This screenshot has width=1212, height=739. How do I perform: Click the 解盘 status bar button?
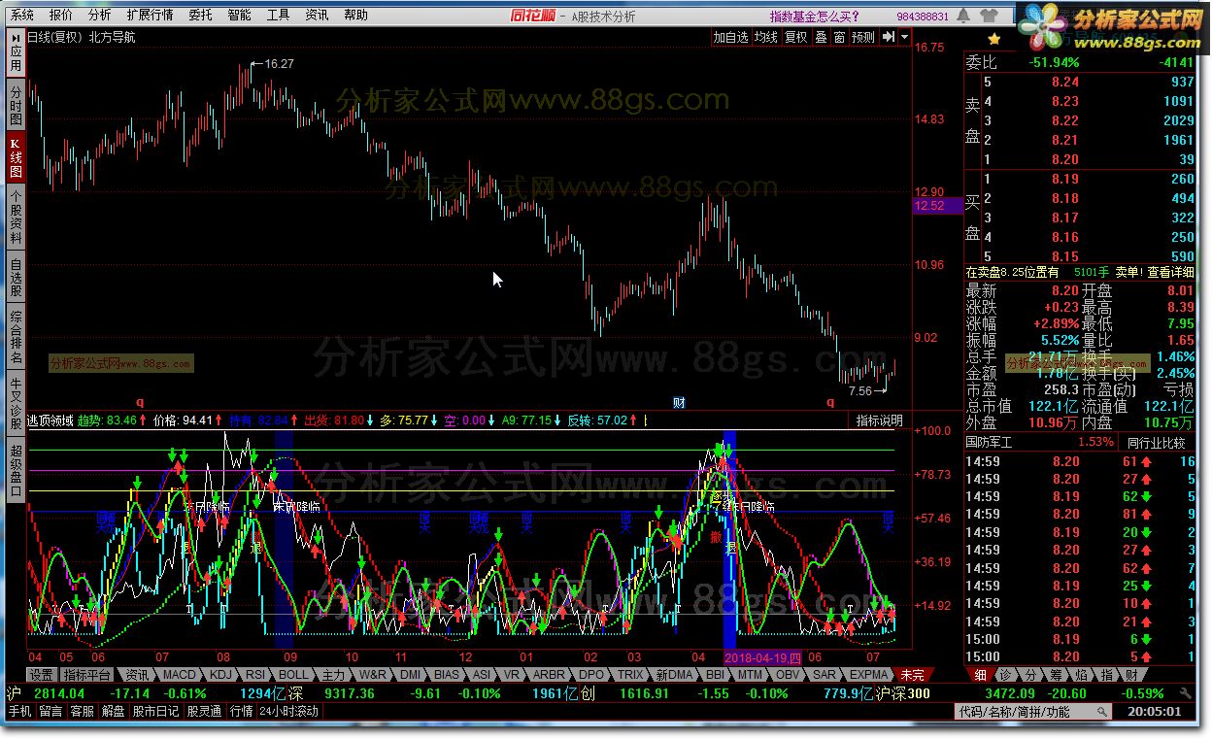click(x=113, y=711)
